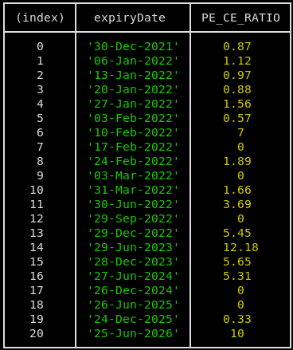Select the '10-Feb-2022' expiry date
293x350 pixels.
pos(133,132)
